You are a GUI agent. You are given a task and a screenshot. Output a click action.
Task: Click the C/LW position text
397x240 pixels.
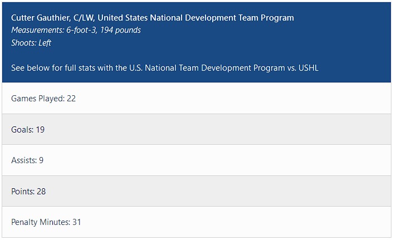tap(84, 18)
